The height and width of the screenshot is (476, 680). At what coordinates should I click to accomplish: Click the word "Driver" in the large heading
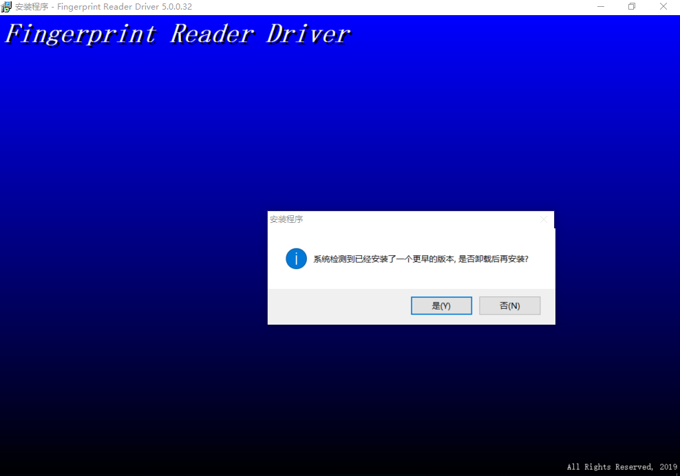click(308, 34)
